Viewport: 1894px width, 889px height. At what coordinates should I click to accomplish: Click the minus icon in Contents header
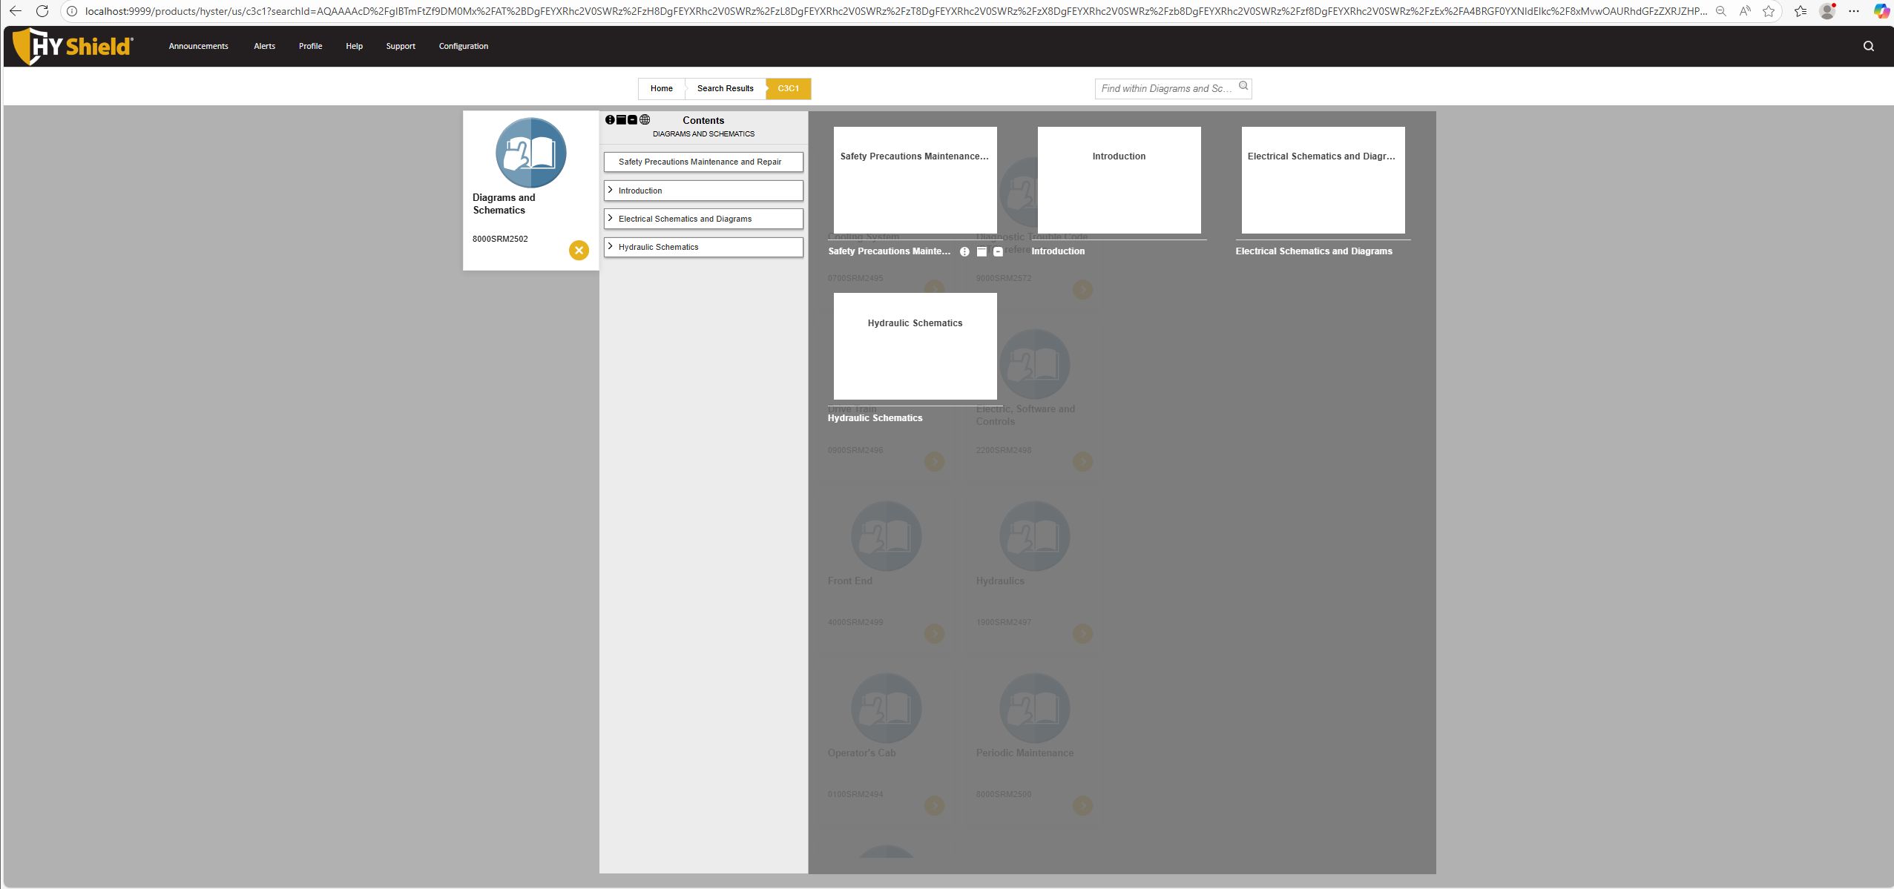(632, 120)
